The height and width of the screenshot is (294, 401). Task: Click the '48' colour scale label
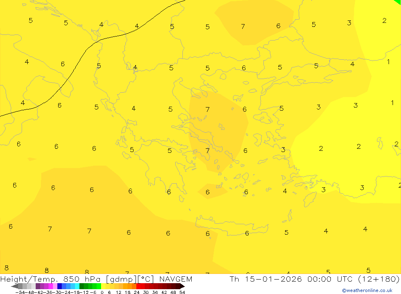tap(173, 292)
